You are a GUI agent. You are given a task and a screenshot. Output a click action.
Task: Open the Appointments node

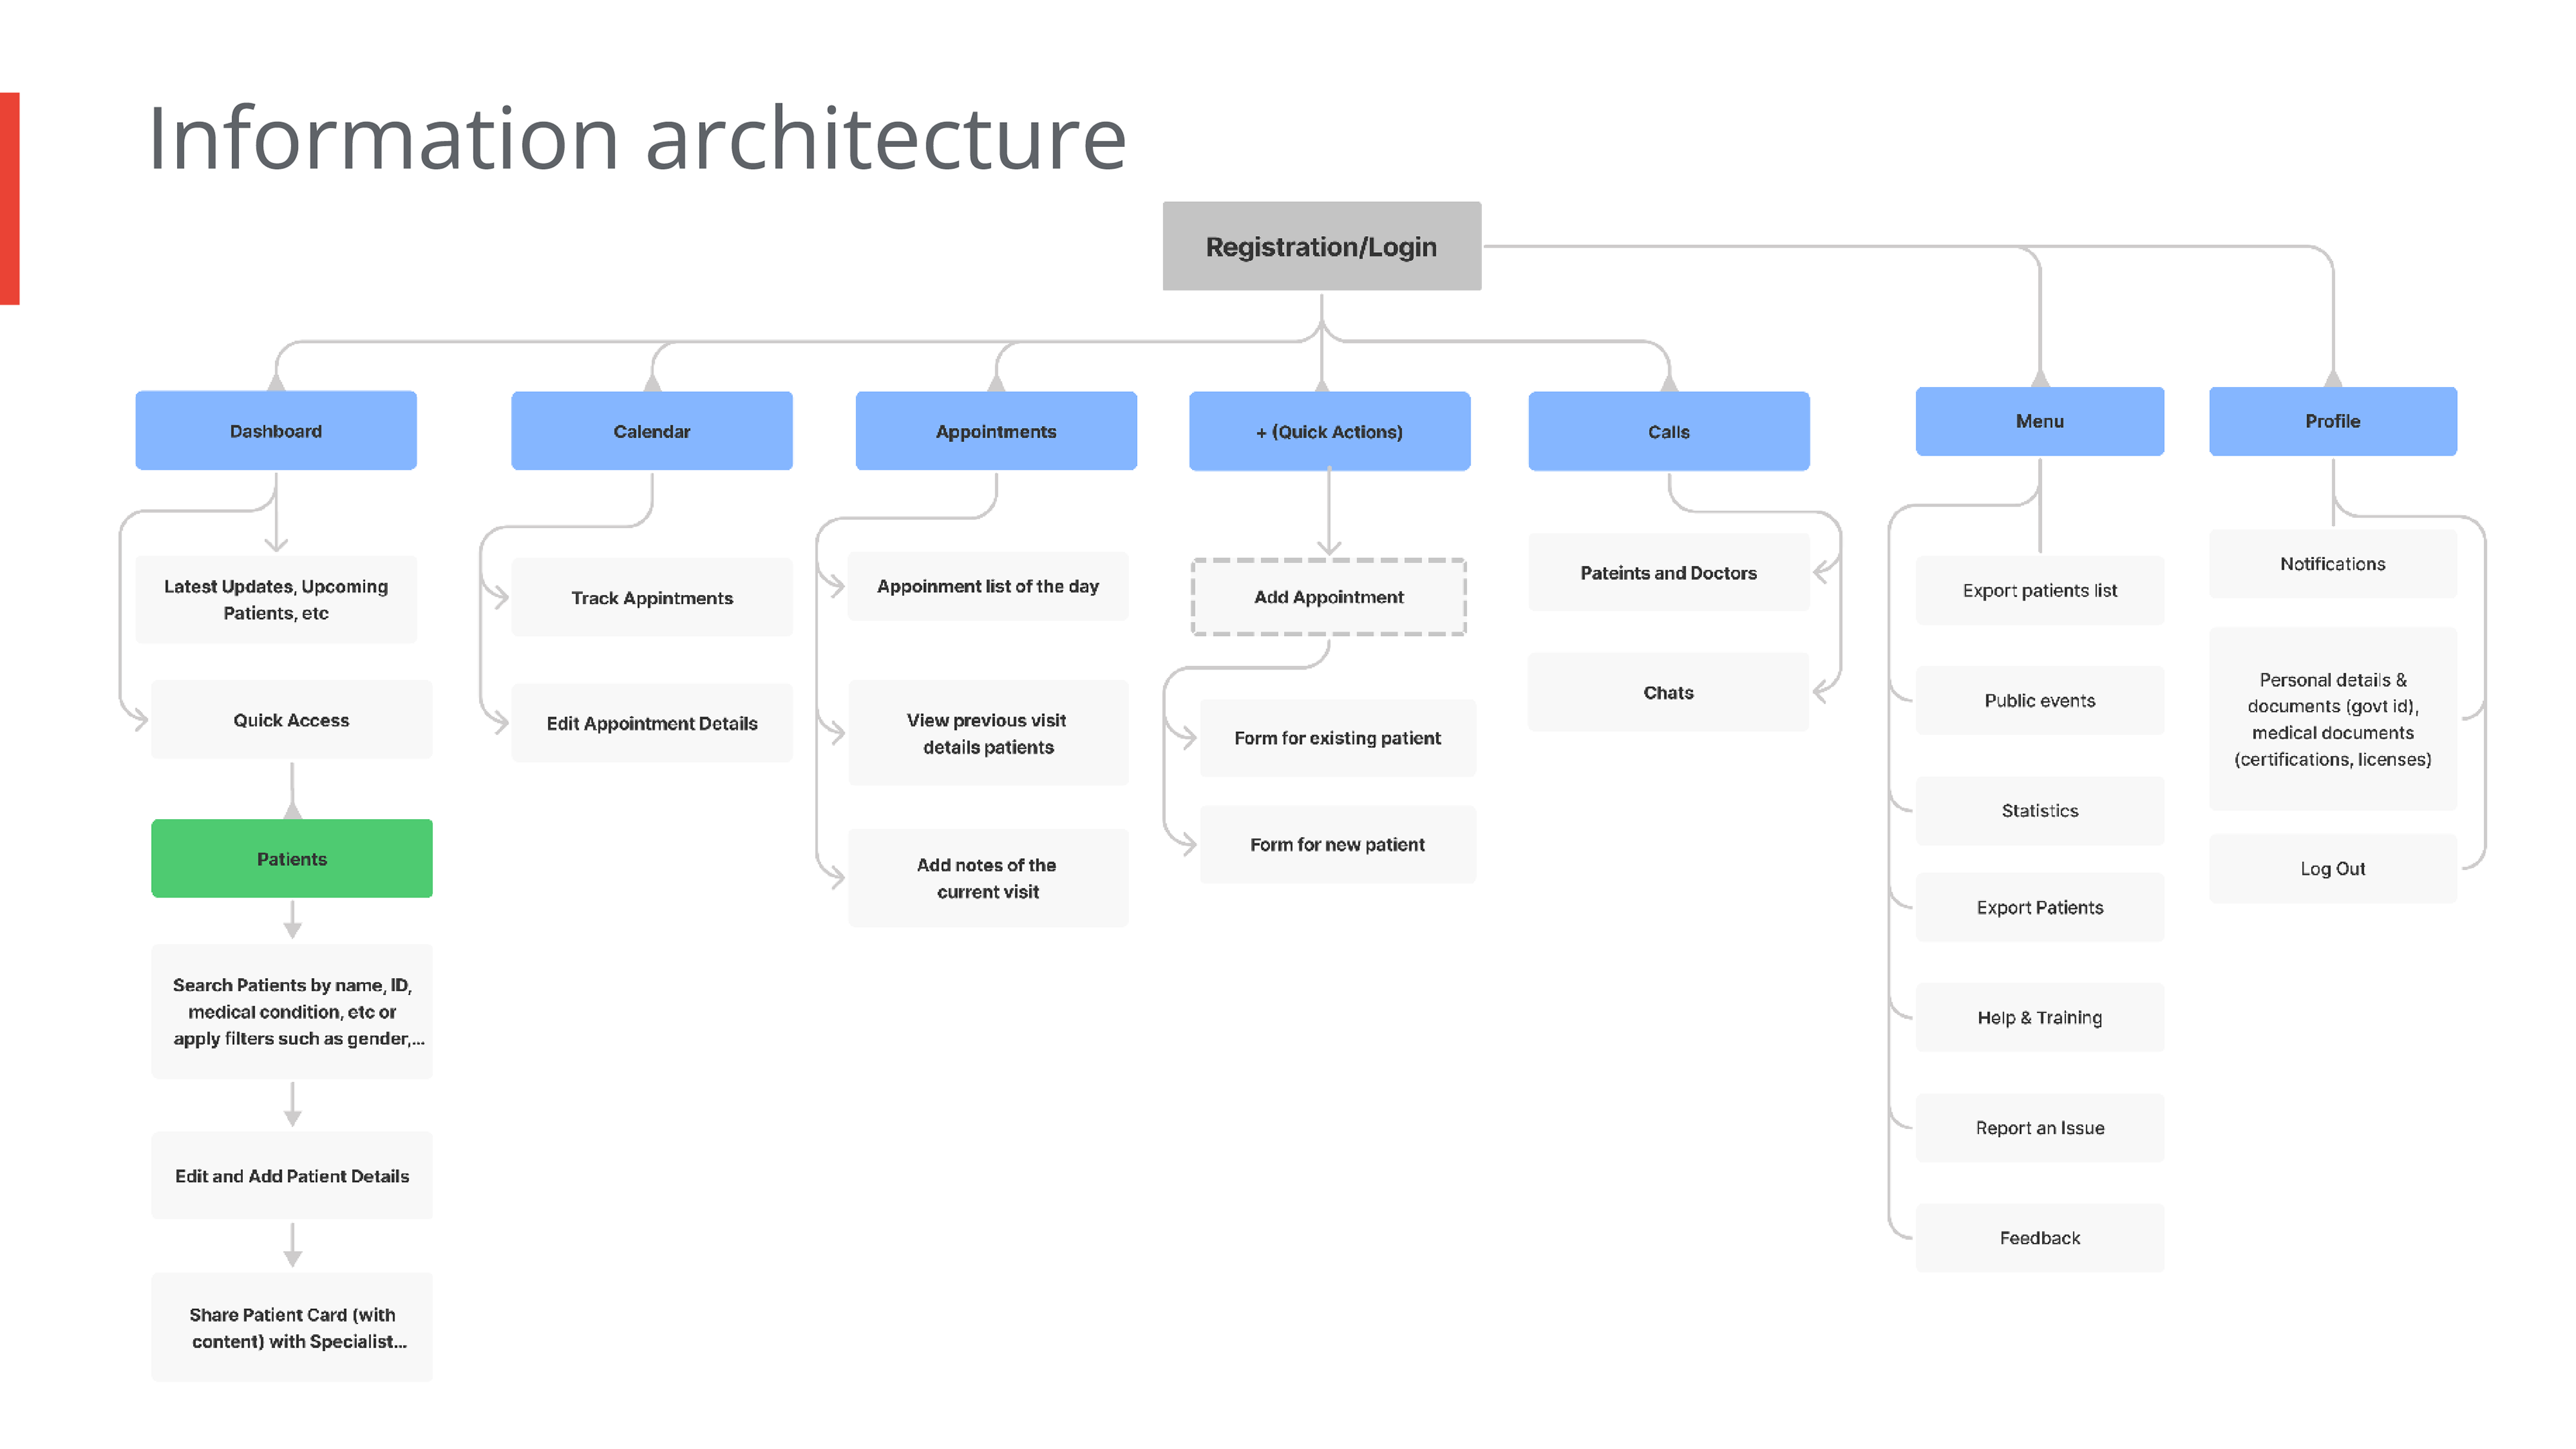[x=996, y=431]
